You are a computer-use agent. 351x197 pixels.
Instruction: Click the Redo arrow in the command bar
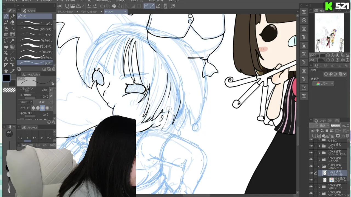[x=95, y=6]
